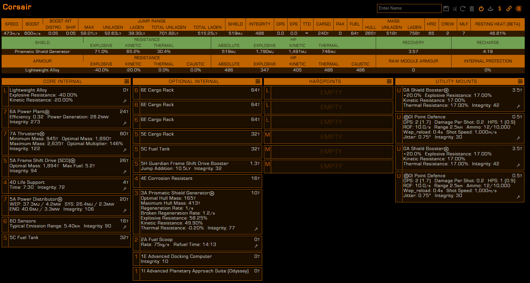This screenshot has width=530, height=283.
Task: Click the floppy disk save build icon
Action: [446, 9]
